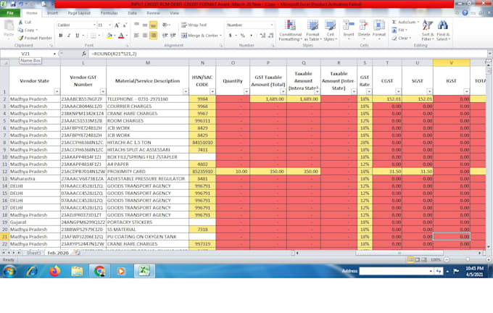
Task: Open HSN/SAC CODE column filter arrow
Action: point(212,91)
